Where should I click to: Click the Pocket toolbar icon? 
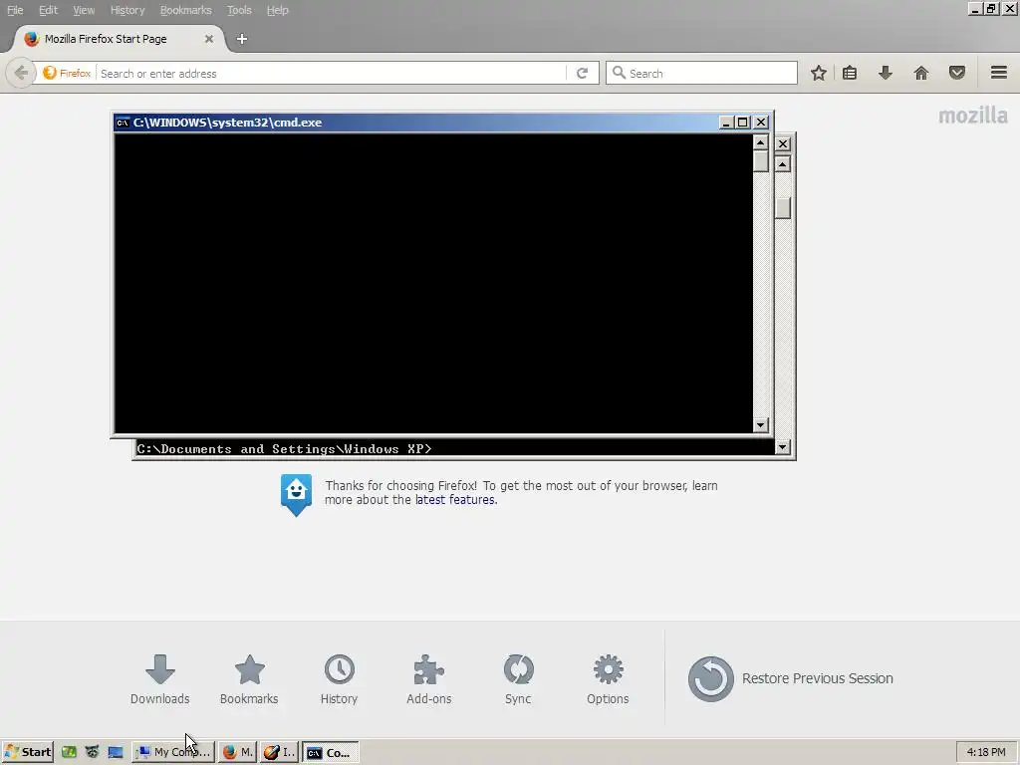[x=957, y=73]
